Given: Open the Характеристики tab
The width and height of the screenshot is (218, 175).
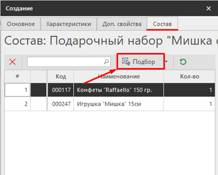Looking at the screenshot, I should click(x=68, y=24).
